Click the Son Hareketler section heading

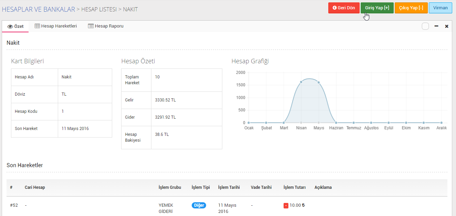coord(25,165)
